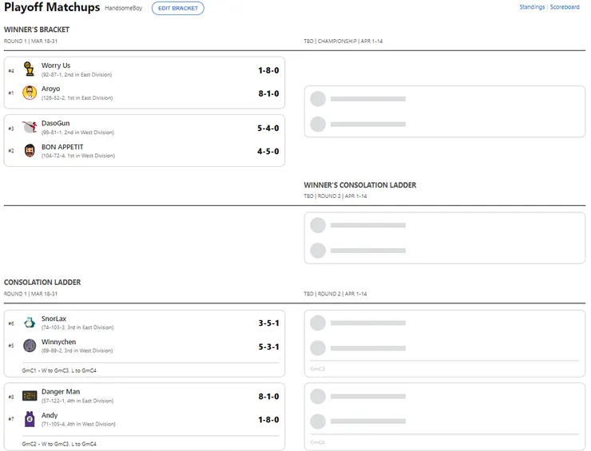This screenshot has height=451, width=591.
Task: Select the Danger Man team name
Action: point(61,391)
